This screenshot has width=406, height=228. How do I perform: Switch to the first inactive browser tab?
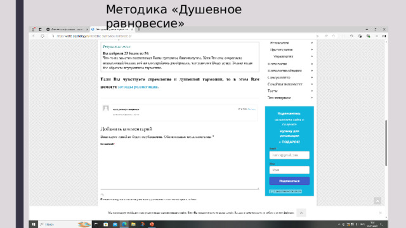point(67,30)
